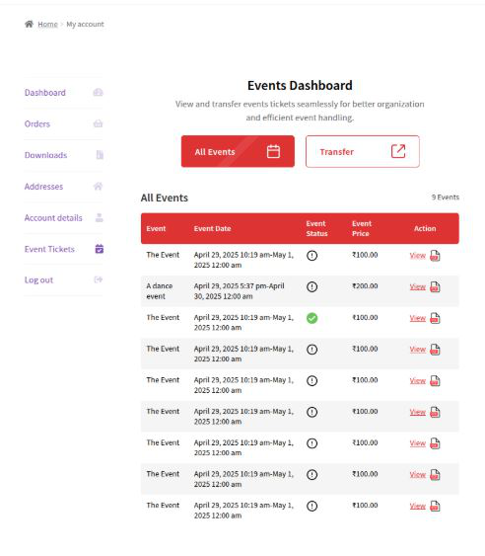
Task: Click the April 29, 2025 5:37 pm date cell
Action: [239, 291]
